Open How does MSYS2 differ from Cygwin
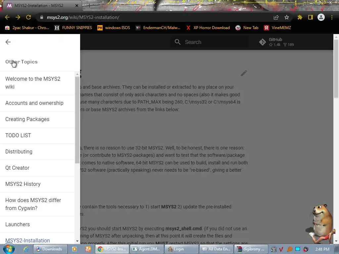The height and width of the screenshot is (254, 339). click(x=37, y=204)
